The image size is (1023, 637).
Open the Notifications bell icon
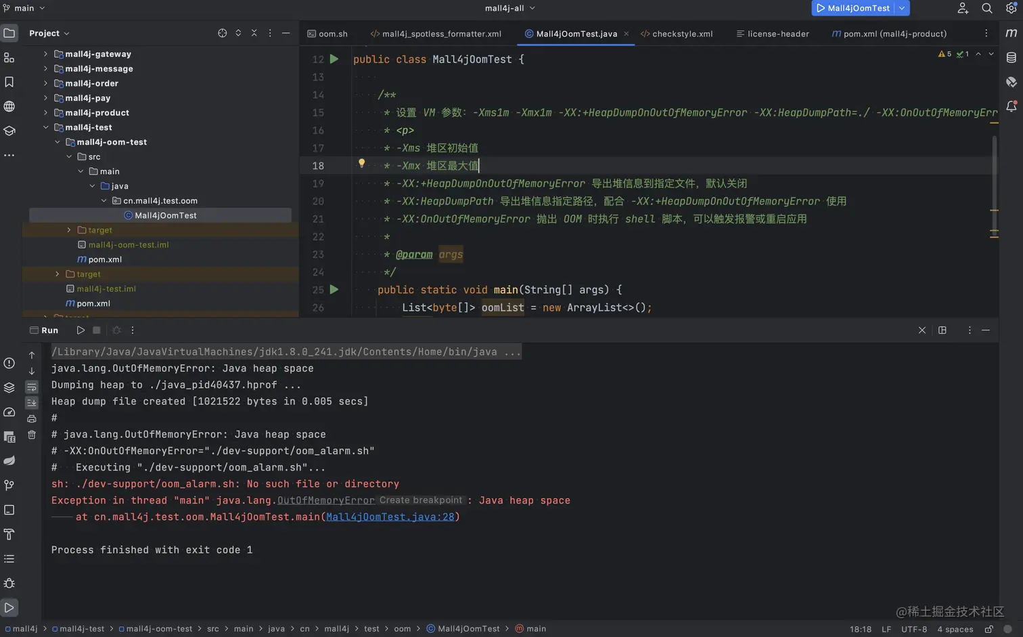[1011, 106]
